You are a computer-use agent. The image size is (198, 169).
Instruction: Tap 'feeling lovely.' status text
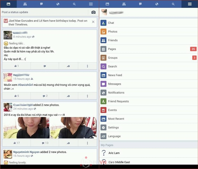18,163
